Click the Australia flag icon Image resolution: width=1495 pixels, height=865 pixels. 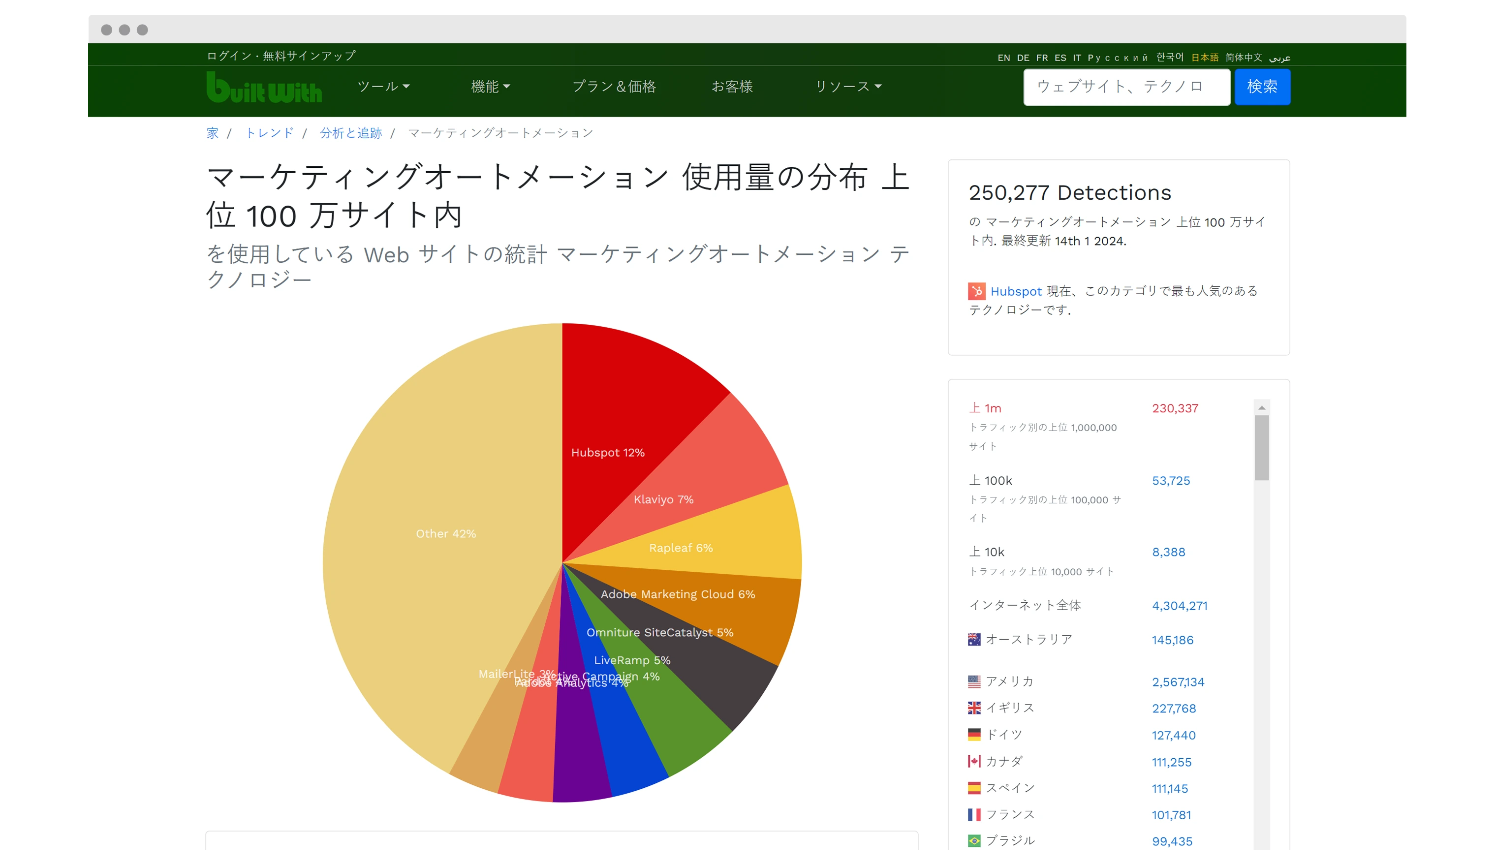(x=974, y=640)
